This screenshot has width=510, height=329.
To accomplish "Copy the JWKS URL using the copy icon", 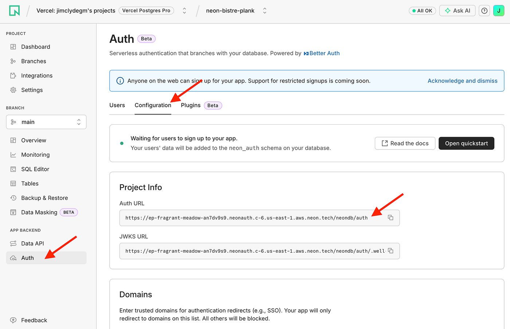I will tap(390, 250).
